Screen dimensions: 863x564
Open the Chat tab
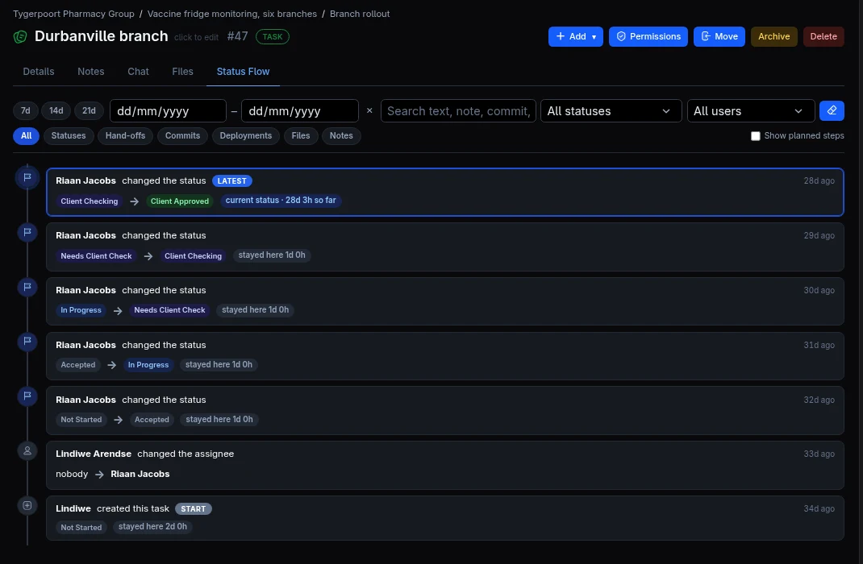[x=138, y=72]
